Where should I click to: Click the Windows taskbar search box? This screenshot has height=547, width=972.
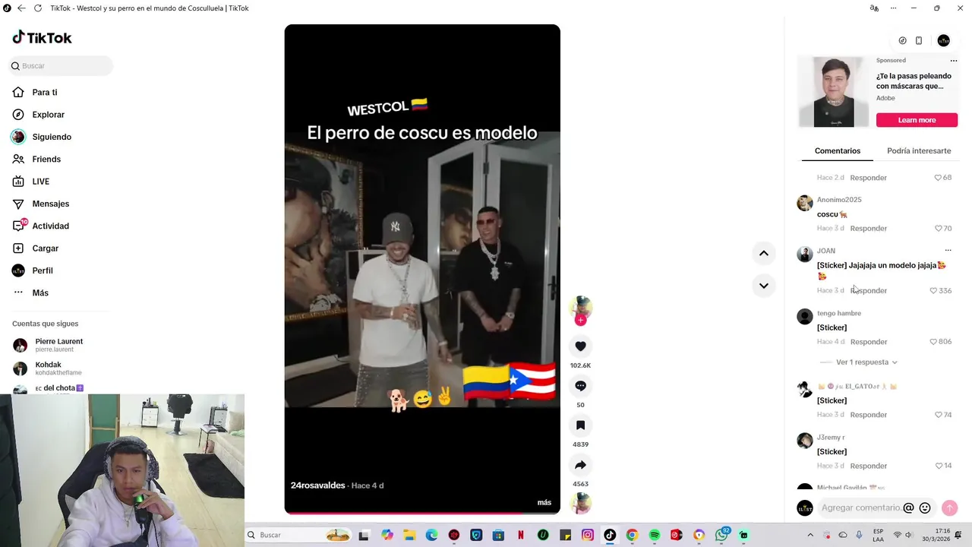(298, 535)
